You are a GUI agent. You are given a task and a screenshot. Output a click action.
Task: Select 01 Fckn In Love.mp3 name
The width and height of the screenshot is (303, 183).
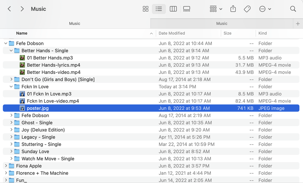pyautogui.click(x=49, y=94)
